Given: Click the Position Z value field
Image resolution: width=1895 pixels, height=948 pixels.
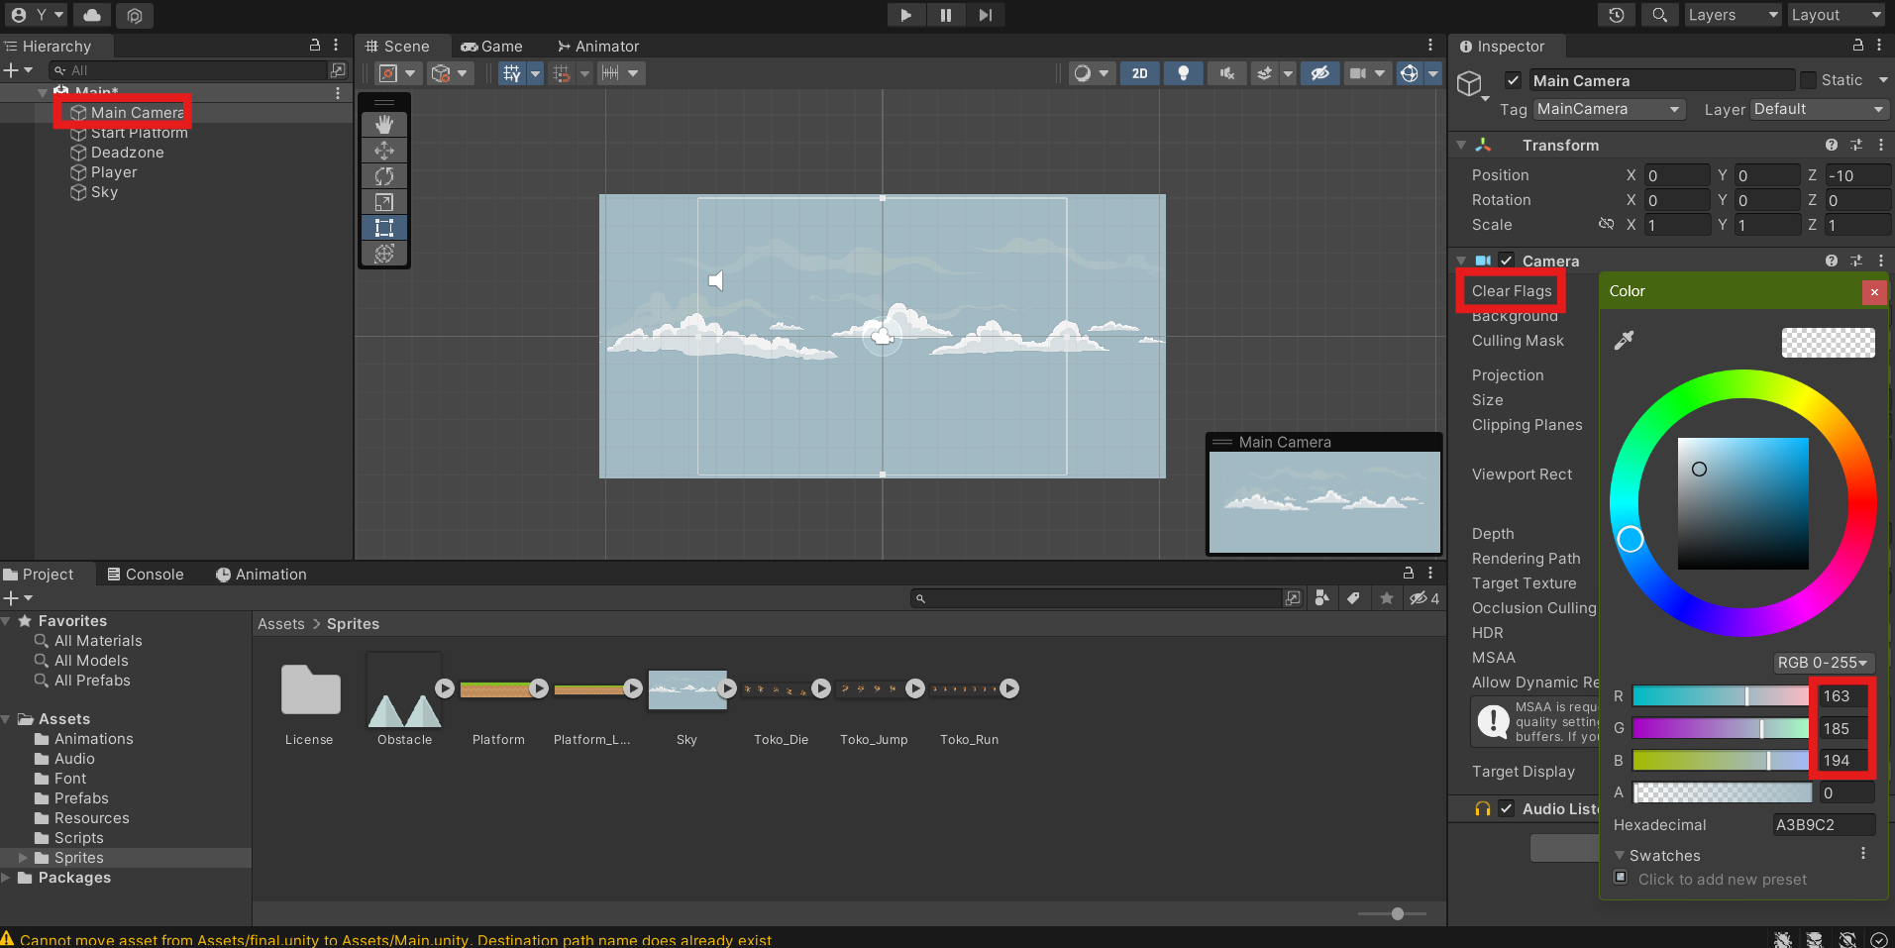Looking at the screenshot, I should tap(1857, 175).
